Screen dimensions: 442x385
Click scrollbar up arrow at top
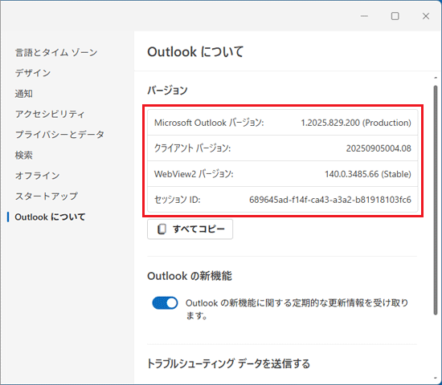(436, 78)
